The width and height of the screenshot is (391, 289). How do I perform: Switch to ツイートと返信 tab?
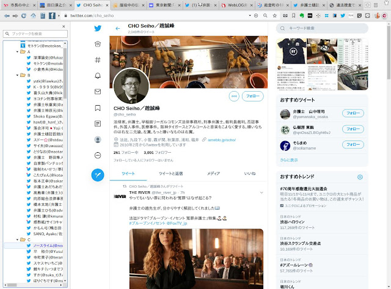click(x=171, y=174)
